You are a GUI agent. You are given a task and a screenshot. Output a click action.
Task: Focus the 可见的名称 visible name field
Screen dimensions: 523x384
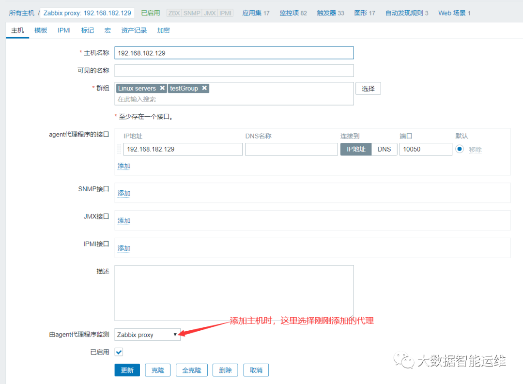click(x=234, y=71)
